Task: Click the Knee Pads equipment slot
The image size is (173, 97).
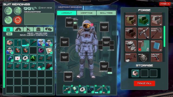Action: [x=68, y=77]
